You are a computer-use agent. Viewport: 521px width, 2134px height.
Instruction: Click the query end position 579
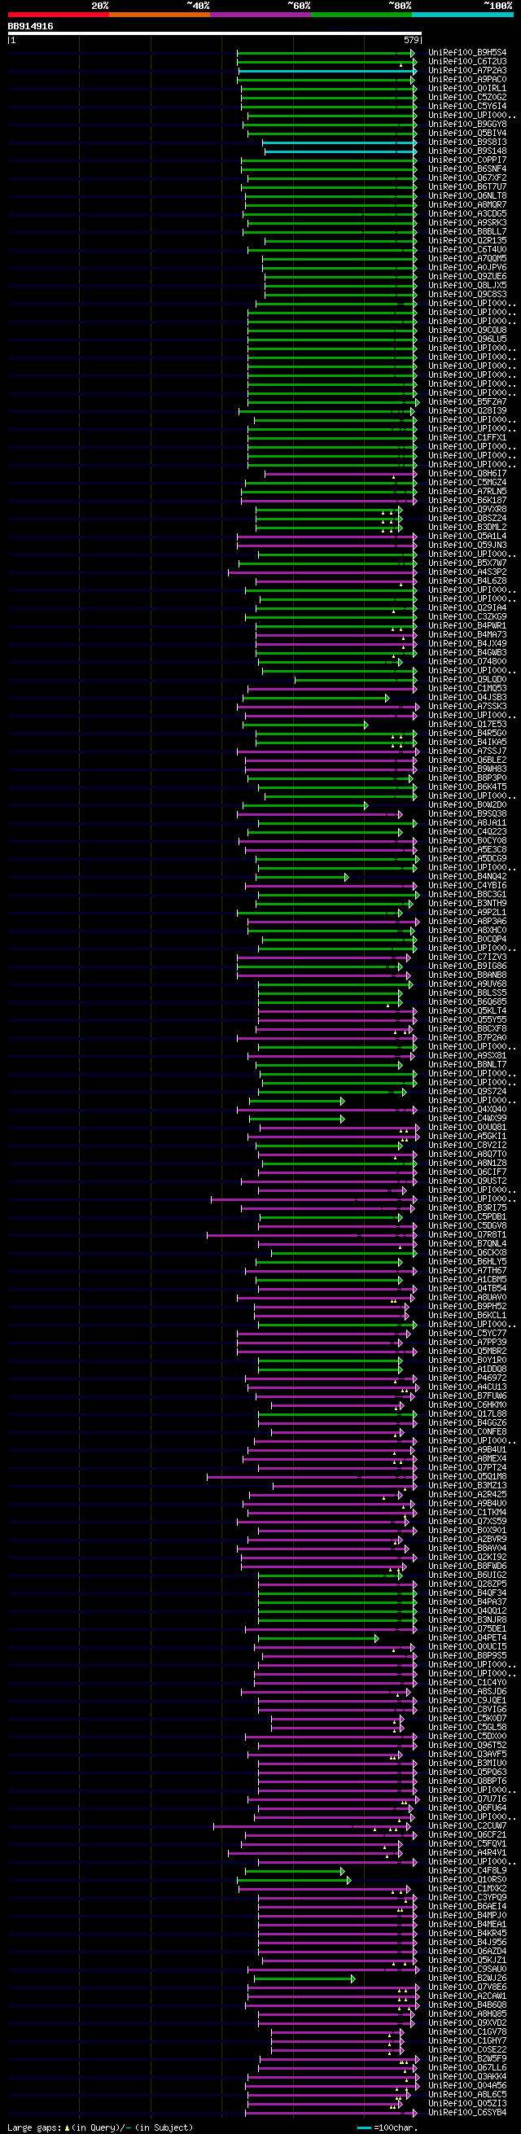tap(412, 40)
